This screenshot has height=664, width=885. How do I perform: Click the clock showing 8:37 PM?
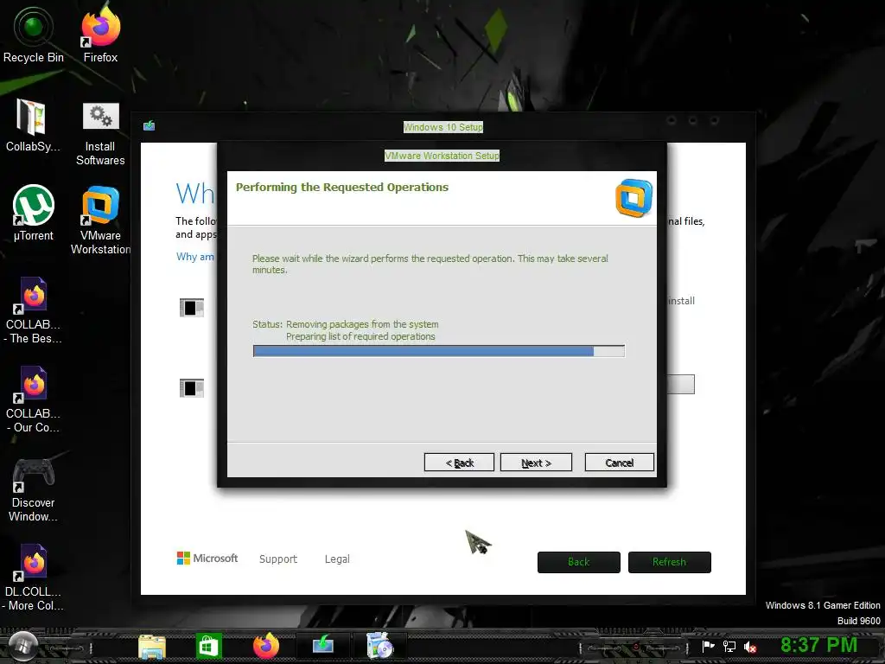click(818, 645)
